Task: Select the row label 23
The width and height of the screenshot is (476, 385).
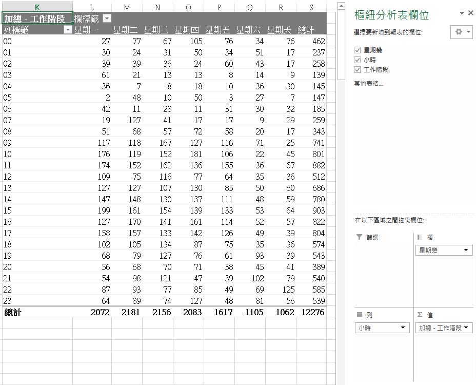Action: tap(37, 300)
